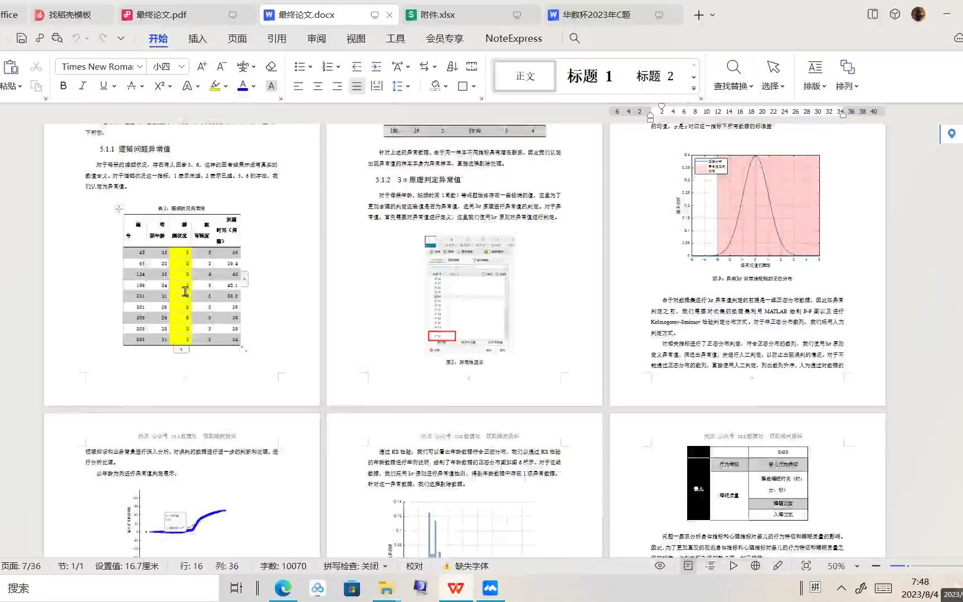Apply the 正文 body style
The width and height of the screenshot is (963, 602).
click(x=524, y=76)
